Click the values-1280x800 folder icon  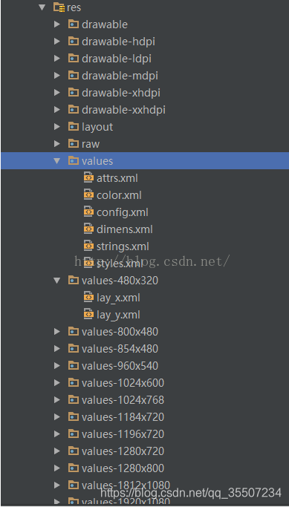pos(74,468)
